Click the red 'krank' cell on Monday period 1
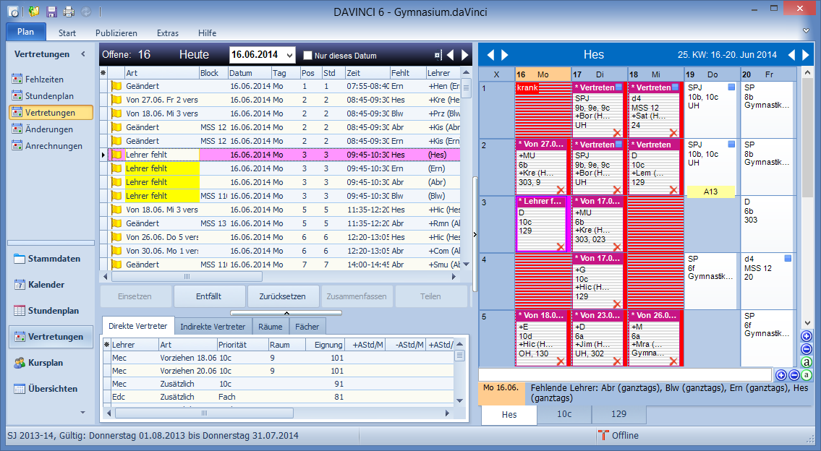The image size is (821, 451). click(543, 109)
